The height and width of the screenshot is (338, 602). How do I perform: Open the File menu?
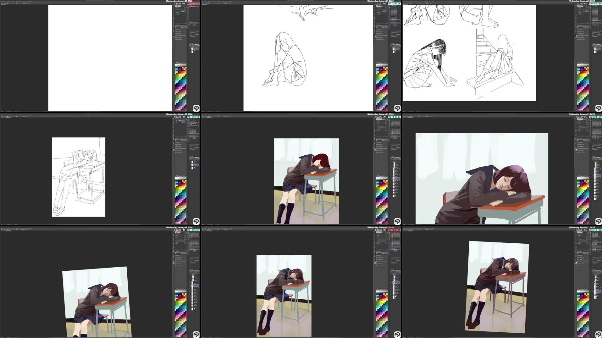2,2
